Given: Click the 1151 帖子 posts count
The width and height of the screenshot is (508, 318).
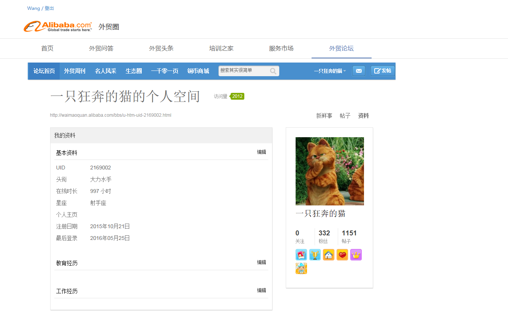Looking at the screenshot, I should coord(349,237).
